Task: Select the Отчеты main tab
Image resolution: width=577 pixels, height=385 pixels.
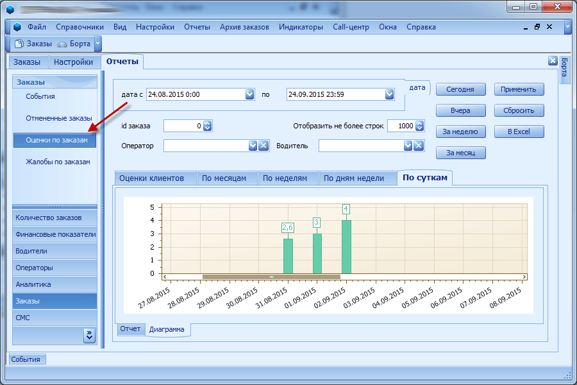Action: click(x=122, y=62)
